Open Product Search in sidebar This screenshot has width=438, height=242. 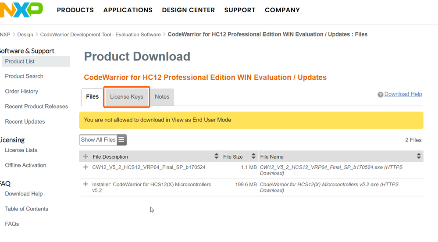[x=24, y=76]
